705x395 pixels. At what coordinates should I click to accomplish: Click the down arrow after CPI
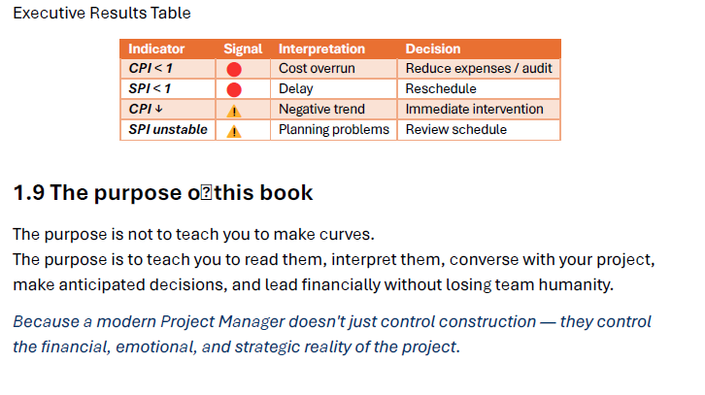pyautogui.click(x=158, y=109)
